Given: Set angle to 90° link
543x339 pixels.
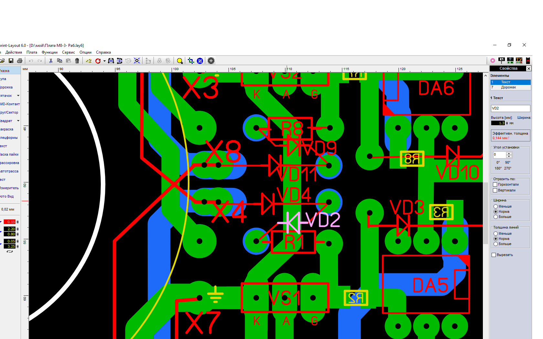Looking at the screenshot, I should pyautogui.click(x=507, y=162).
